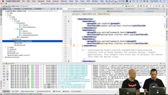Image resolution: width=168 pixels, height=95 pixels.
Task: Clear console output with trash icon
Action: tap(7, 79)
